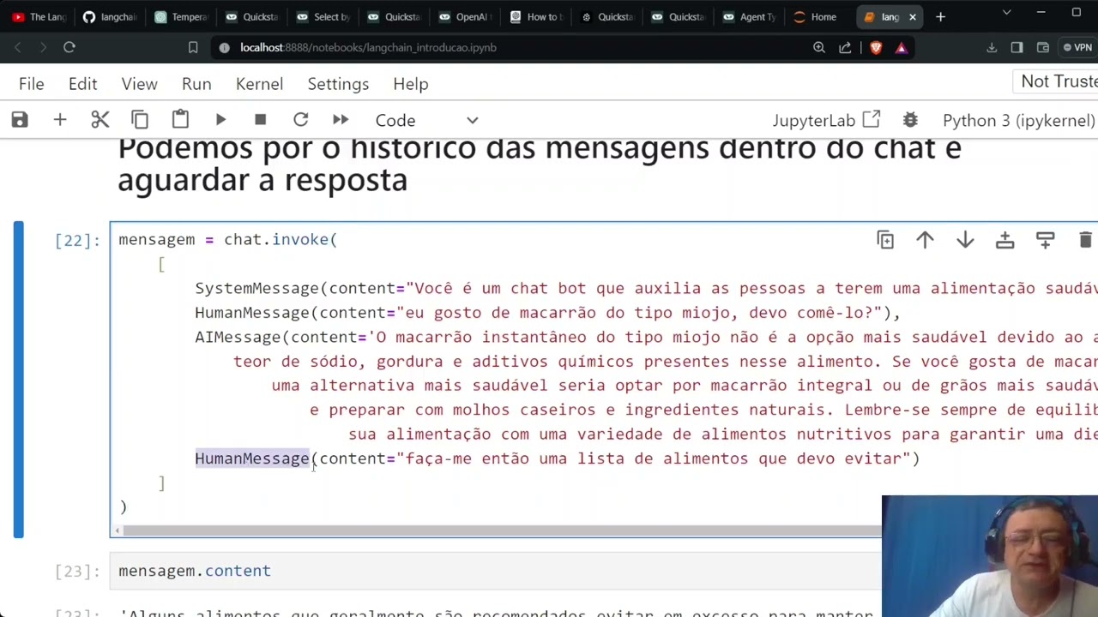The width and height of the screenshot is (1098, 617).
Task: Open the browser downloads icon
Action: 992,47
